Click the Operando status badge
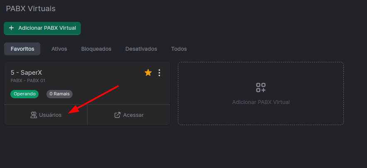The width and height of the screenshot is (367, 168). (24, 94)
